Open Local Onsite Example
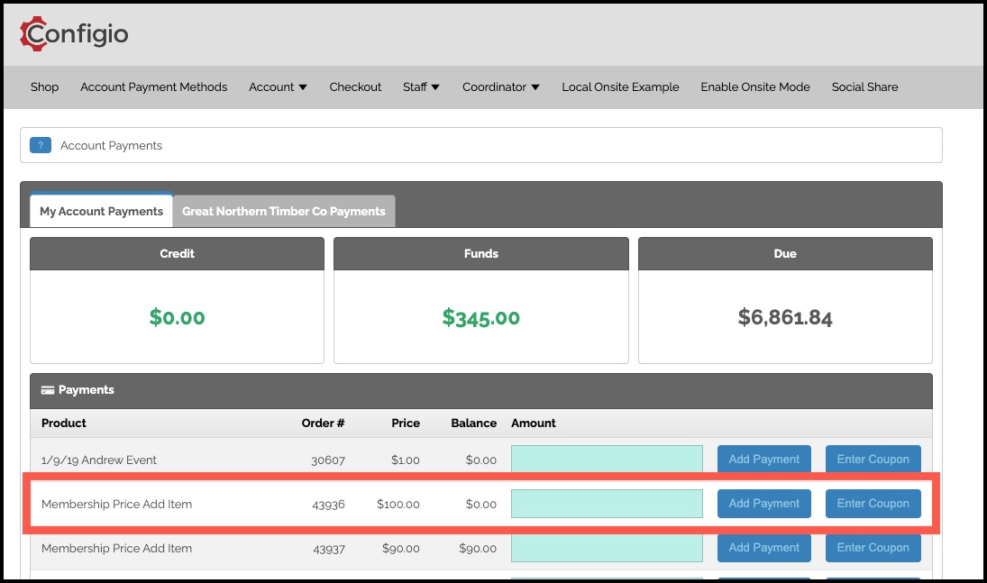987x583 pixels. (620, 87)
